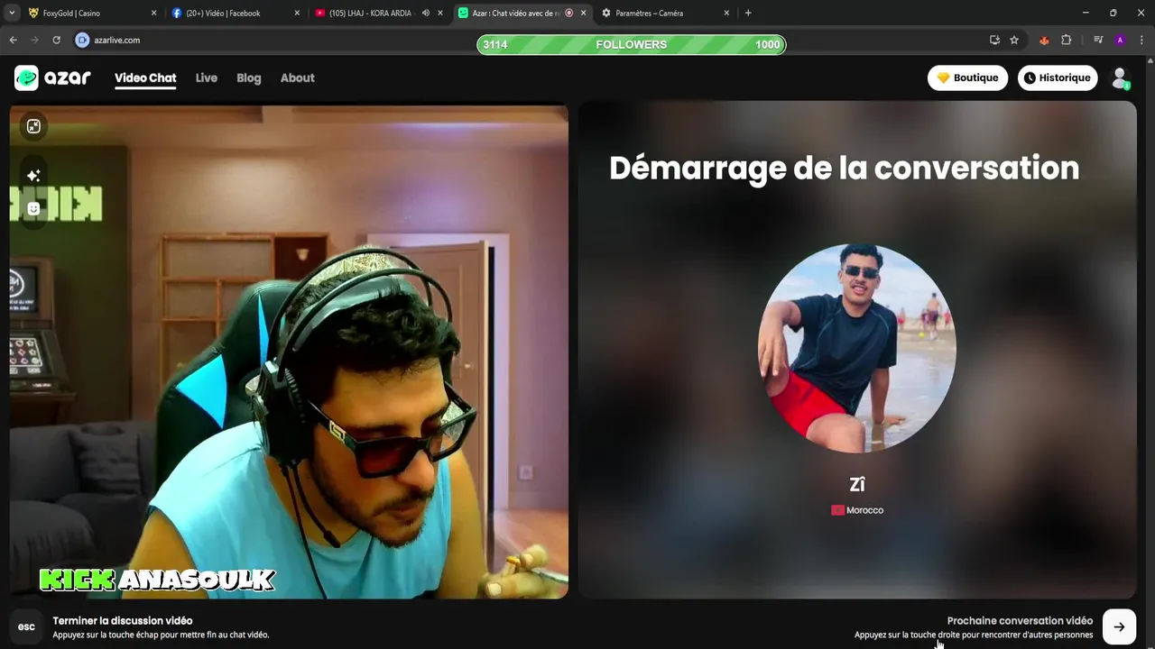
Task: Close the Paramètres – Caméra tab
Action: click(726, 13)
